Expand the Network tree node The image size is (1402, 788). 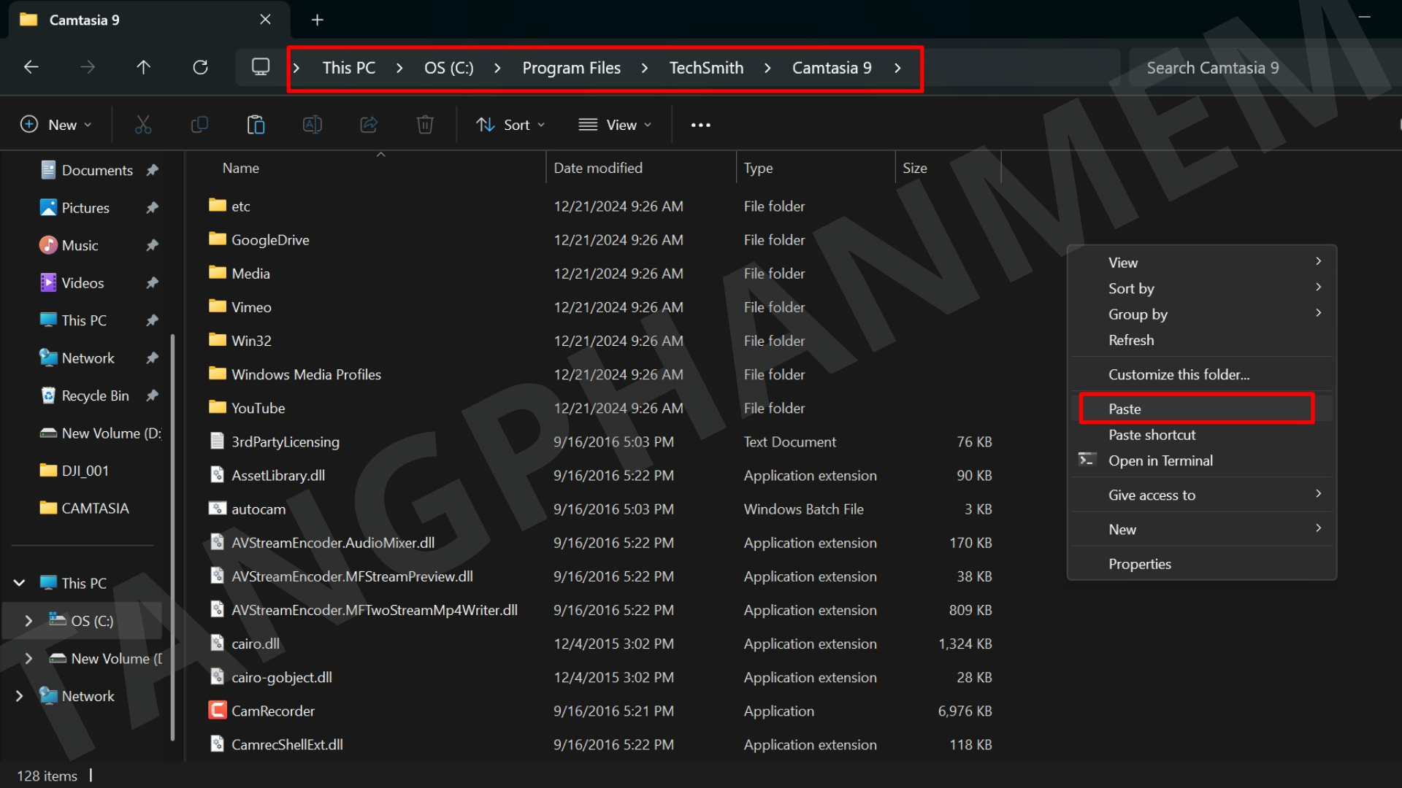point(20,696)
